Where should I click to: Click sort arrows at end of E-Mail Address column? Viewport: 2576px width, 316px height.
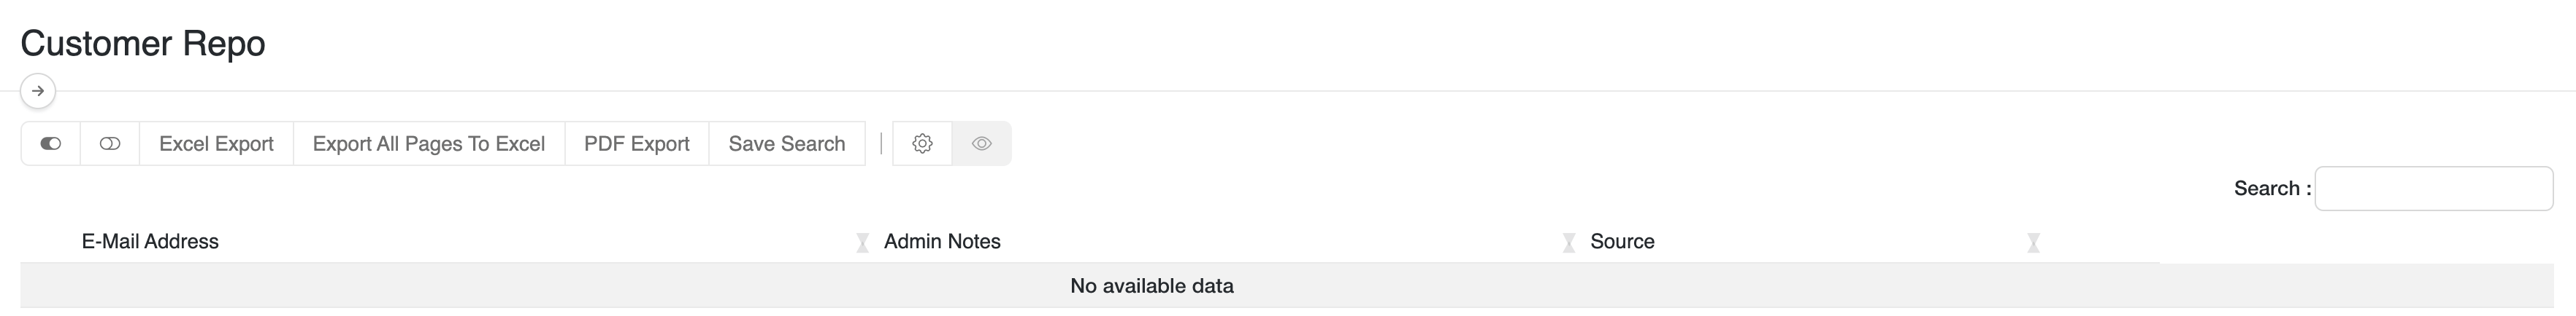click(x=862, y=242)
